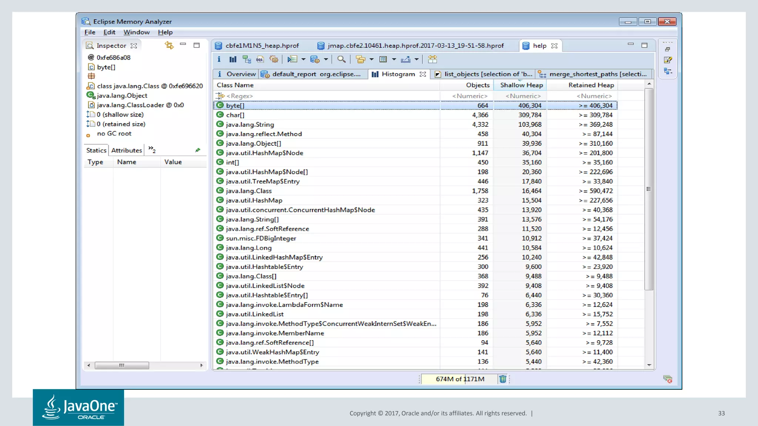Select the java.util.HashMap$Node row
Viewport: 758px width, 426px height.
[x=415, y=153]
